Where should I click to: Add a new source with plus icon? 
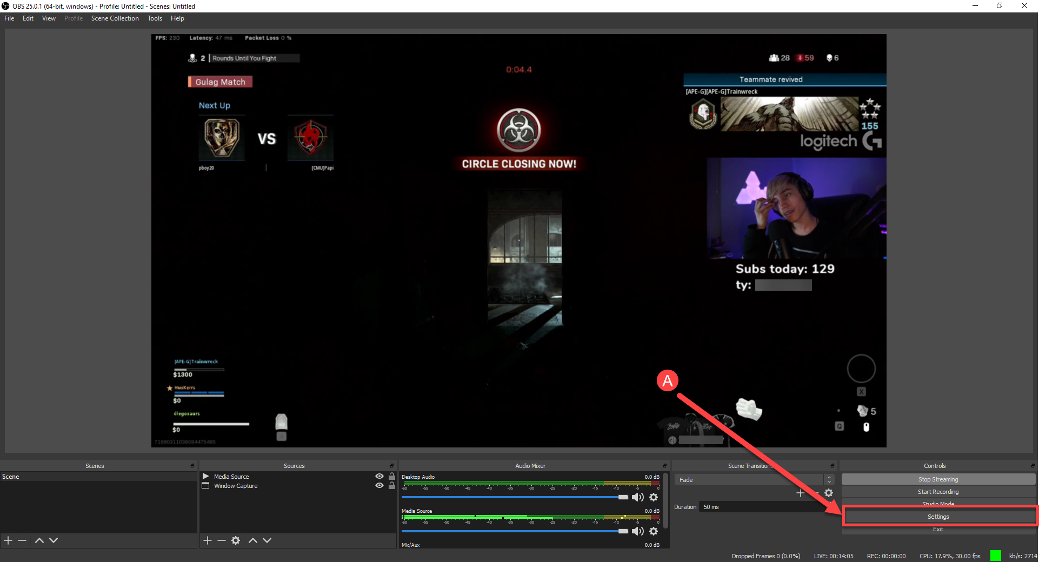point(208,540)
